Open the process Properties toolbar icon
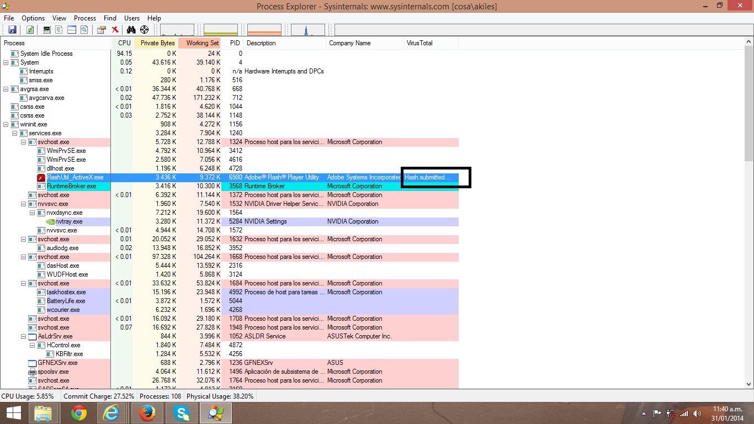This screenshot has height=424, width=754. (x=102, y=29)
